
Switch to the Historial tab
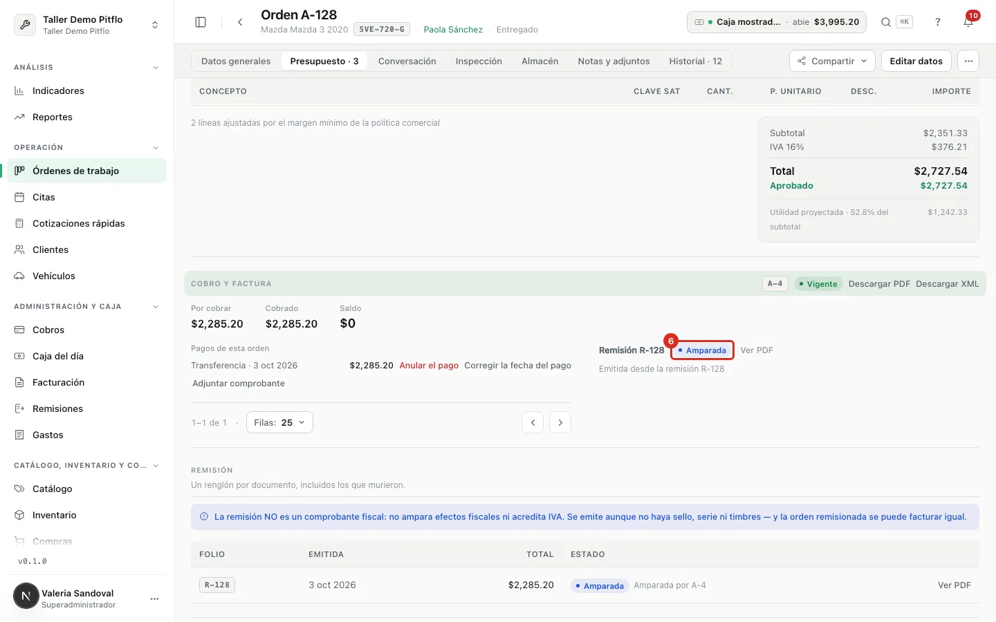point(695,61)
